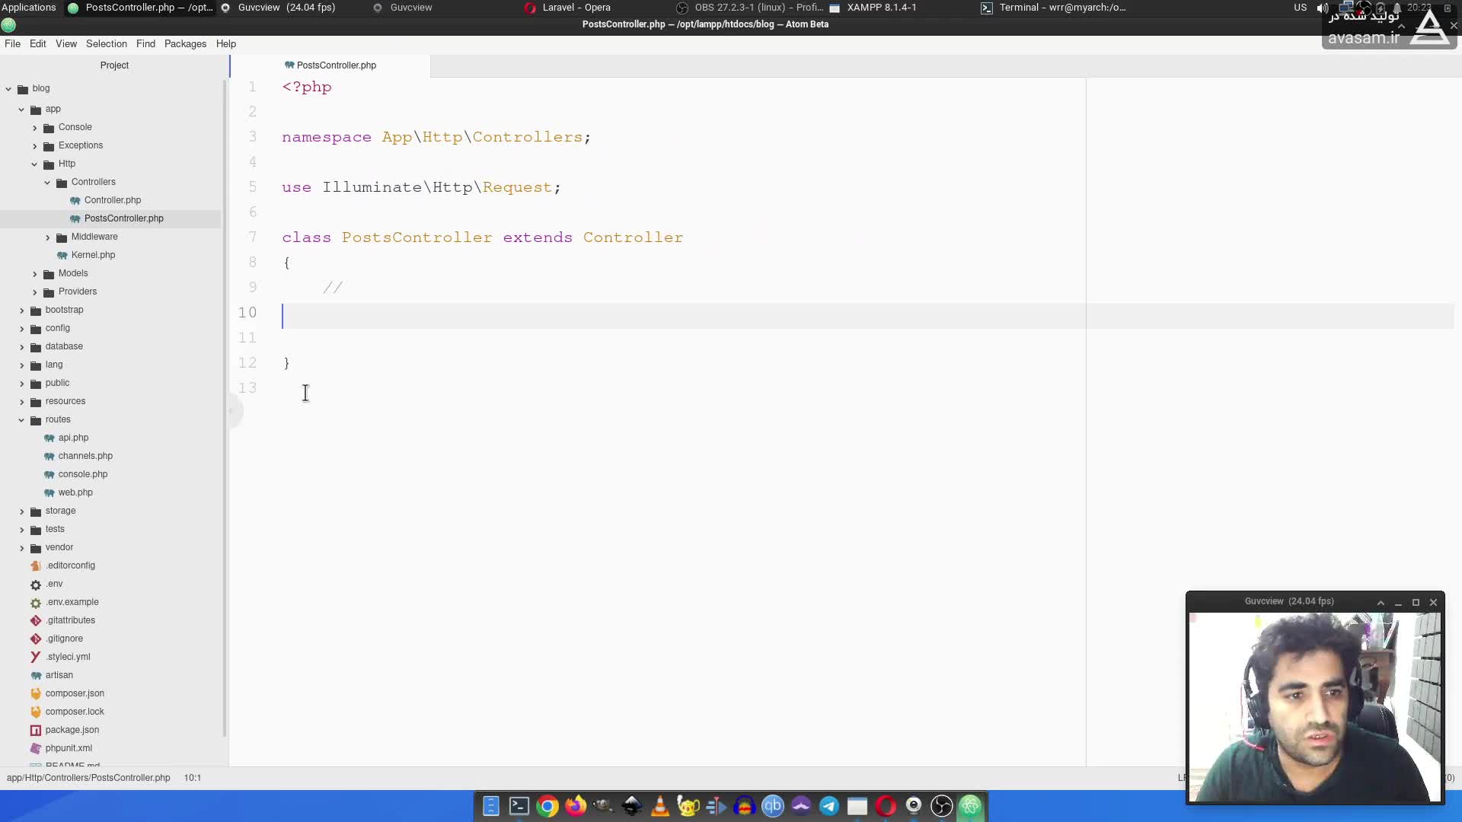The height and width of the screenshot is (822, 1462).
Task: Expand the Middleware folder
Action: [47, 237]
